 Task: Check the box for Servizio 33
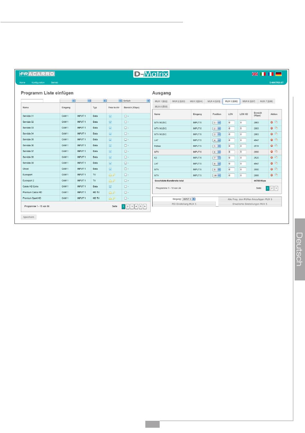click(x=126, y=128)
